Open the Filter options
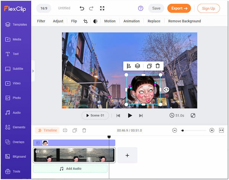This screenshot has height=180, width=229. 41,21
